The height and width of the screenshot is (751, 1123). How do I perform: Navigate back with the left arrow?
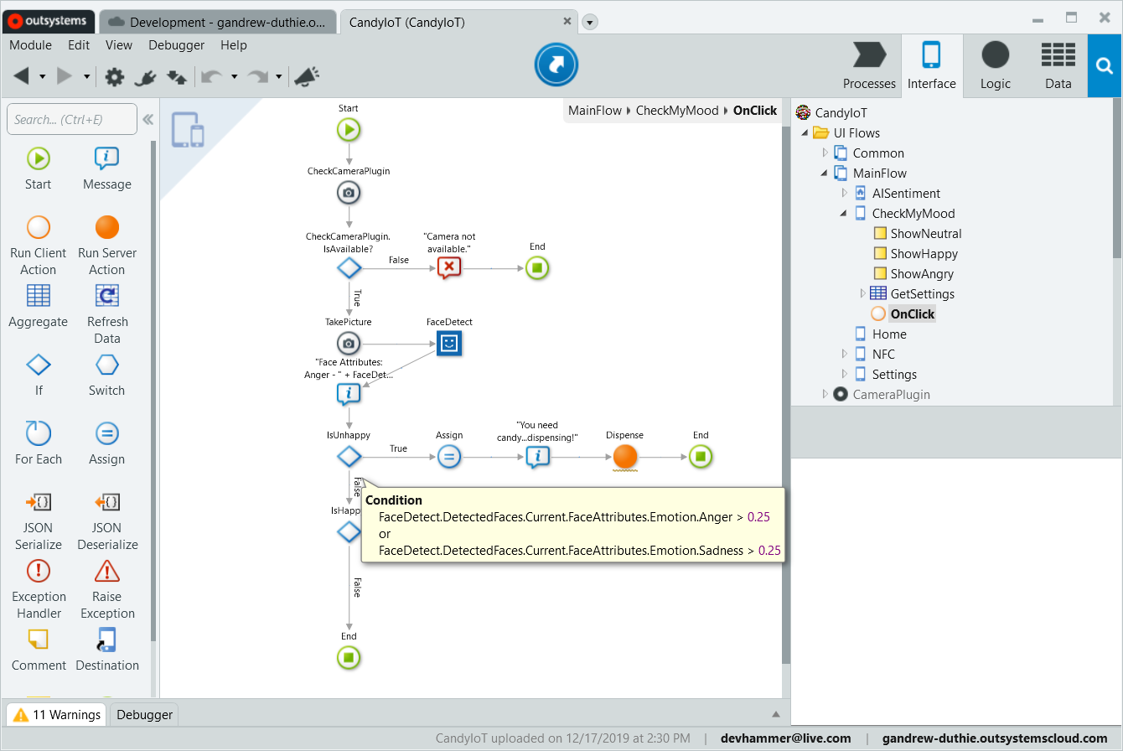click(21, 76)
